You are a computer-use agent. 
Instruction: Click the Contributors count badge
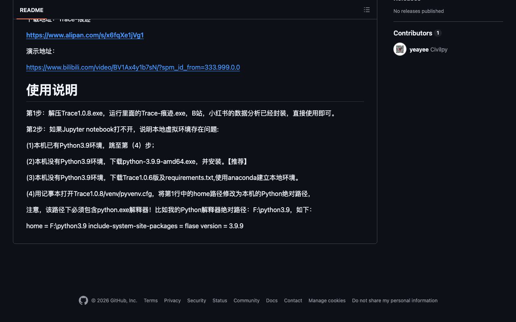pos(438,33)
